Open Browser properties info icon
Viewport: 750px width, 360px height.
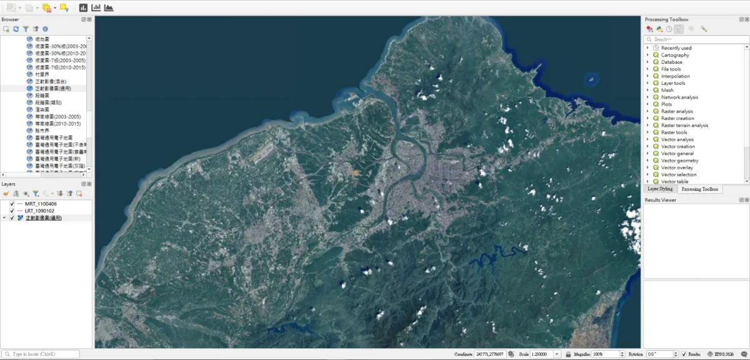click(x=45, y=29)
